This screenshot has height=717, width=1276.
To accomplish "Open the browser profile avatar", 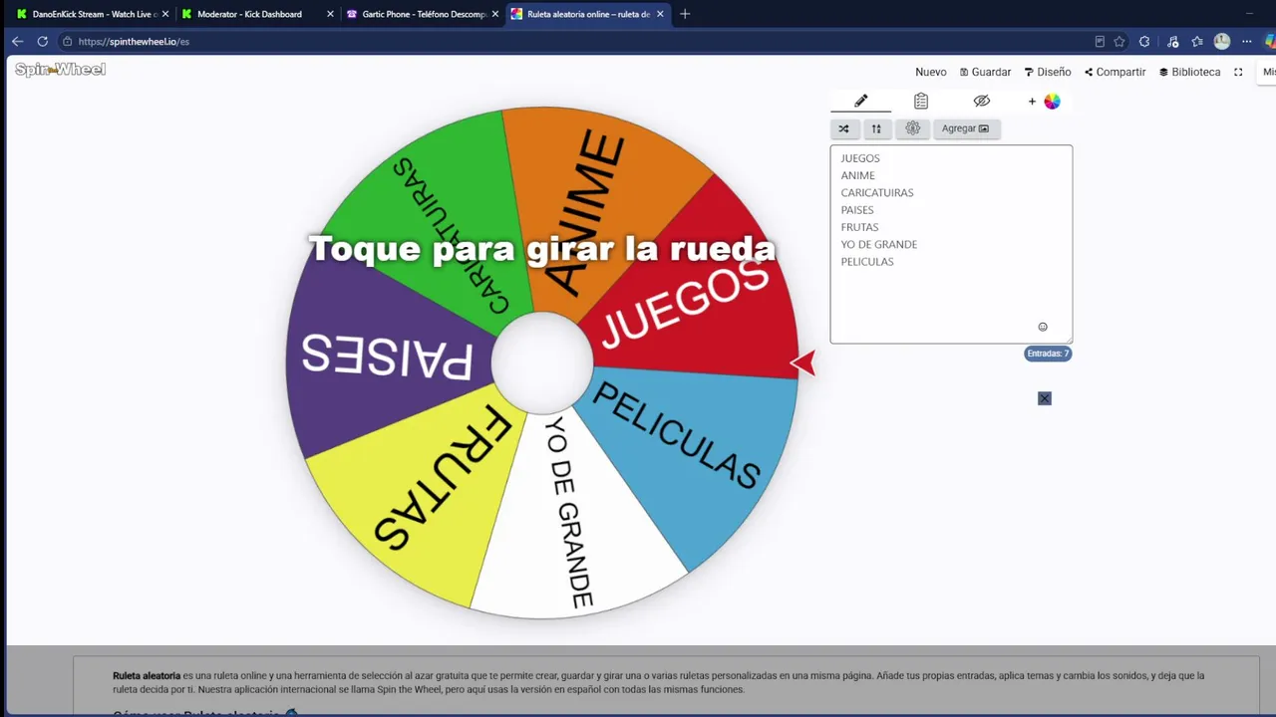I will (x=1222, y=42).
